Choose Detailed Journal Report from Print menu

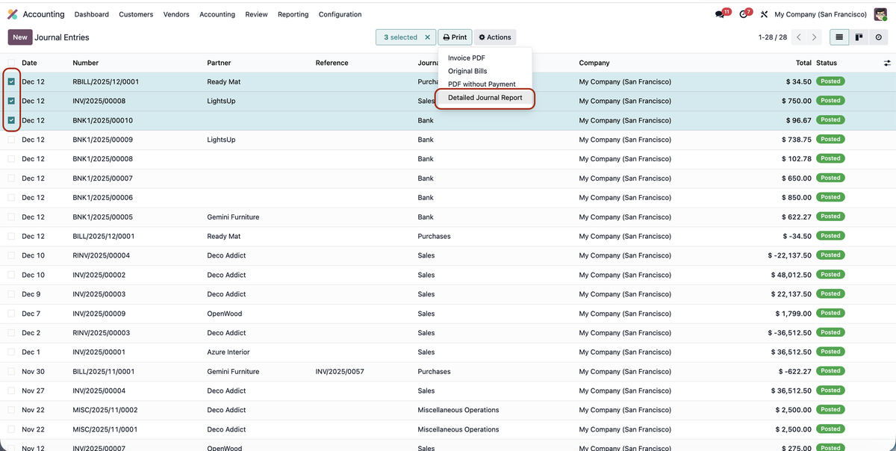485,97
